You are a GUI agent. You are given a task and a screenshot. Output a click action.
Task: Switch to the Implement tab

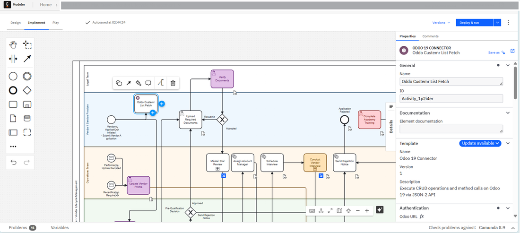(x=36, y=23)
